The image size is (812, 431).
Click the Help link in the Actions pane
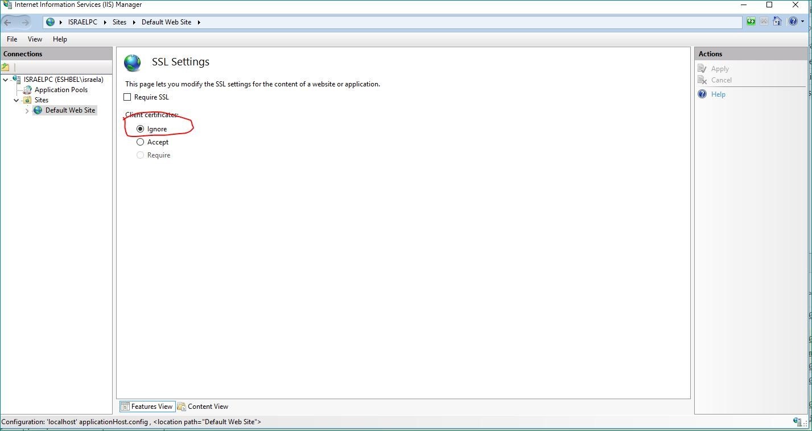click(718, 94)
